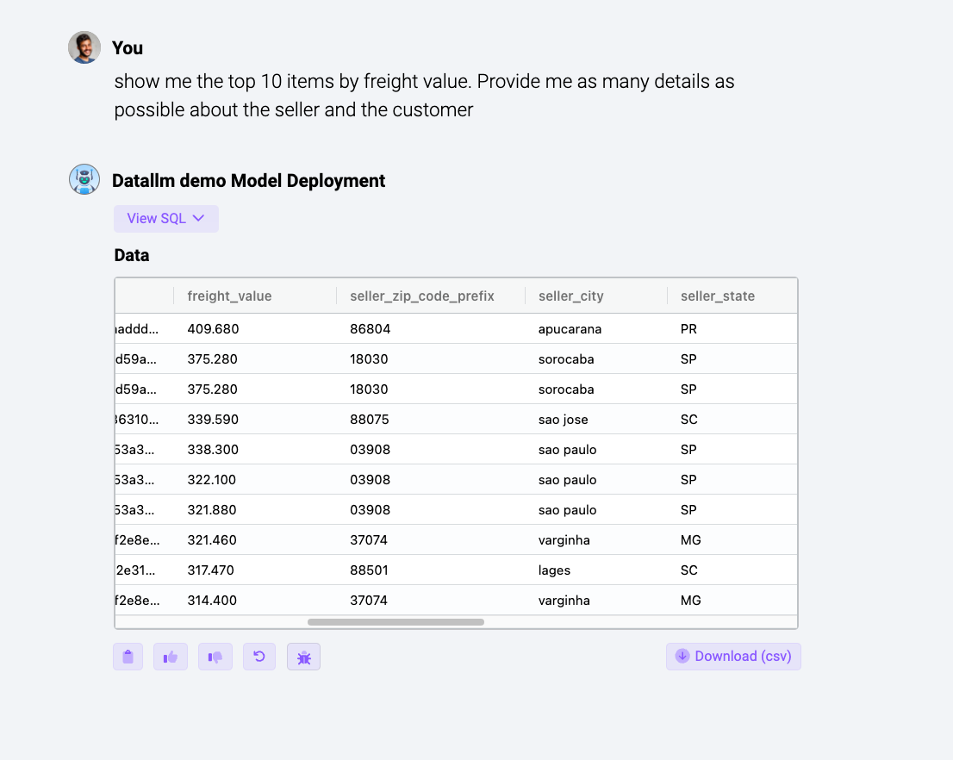Click zip code 86804 cell
953x760 pixels.
pyautogui.click(x=369, y=329)
